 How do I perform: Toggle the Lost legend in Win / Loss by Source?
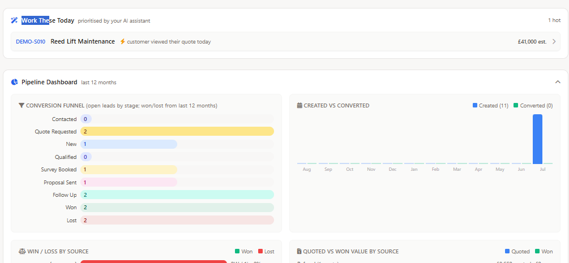coord(260,251)
